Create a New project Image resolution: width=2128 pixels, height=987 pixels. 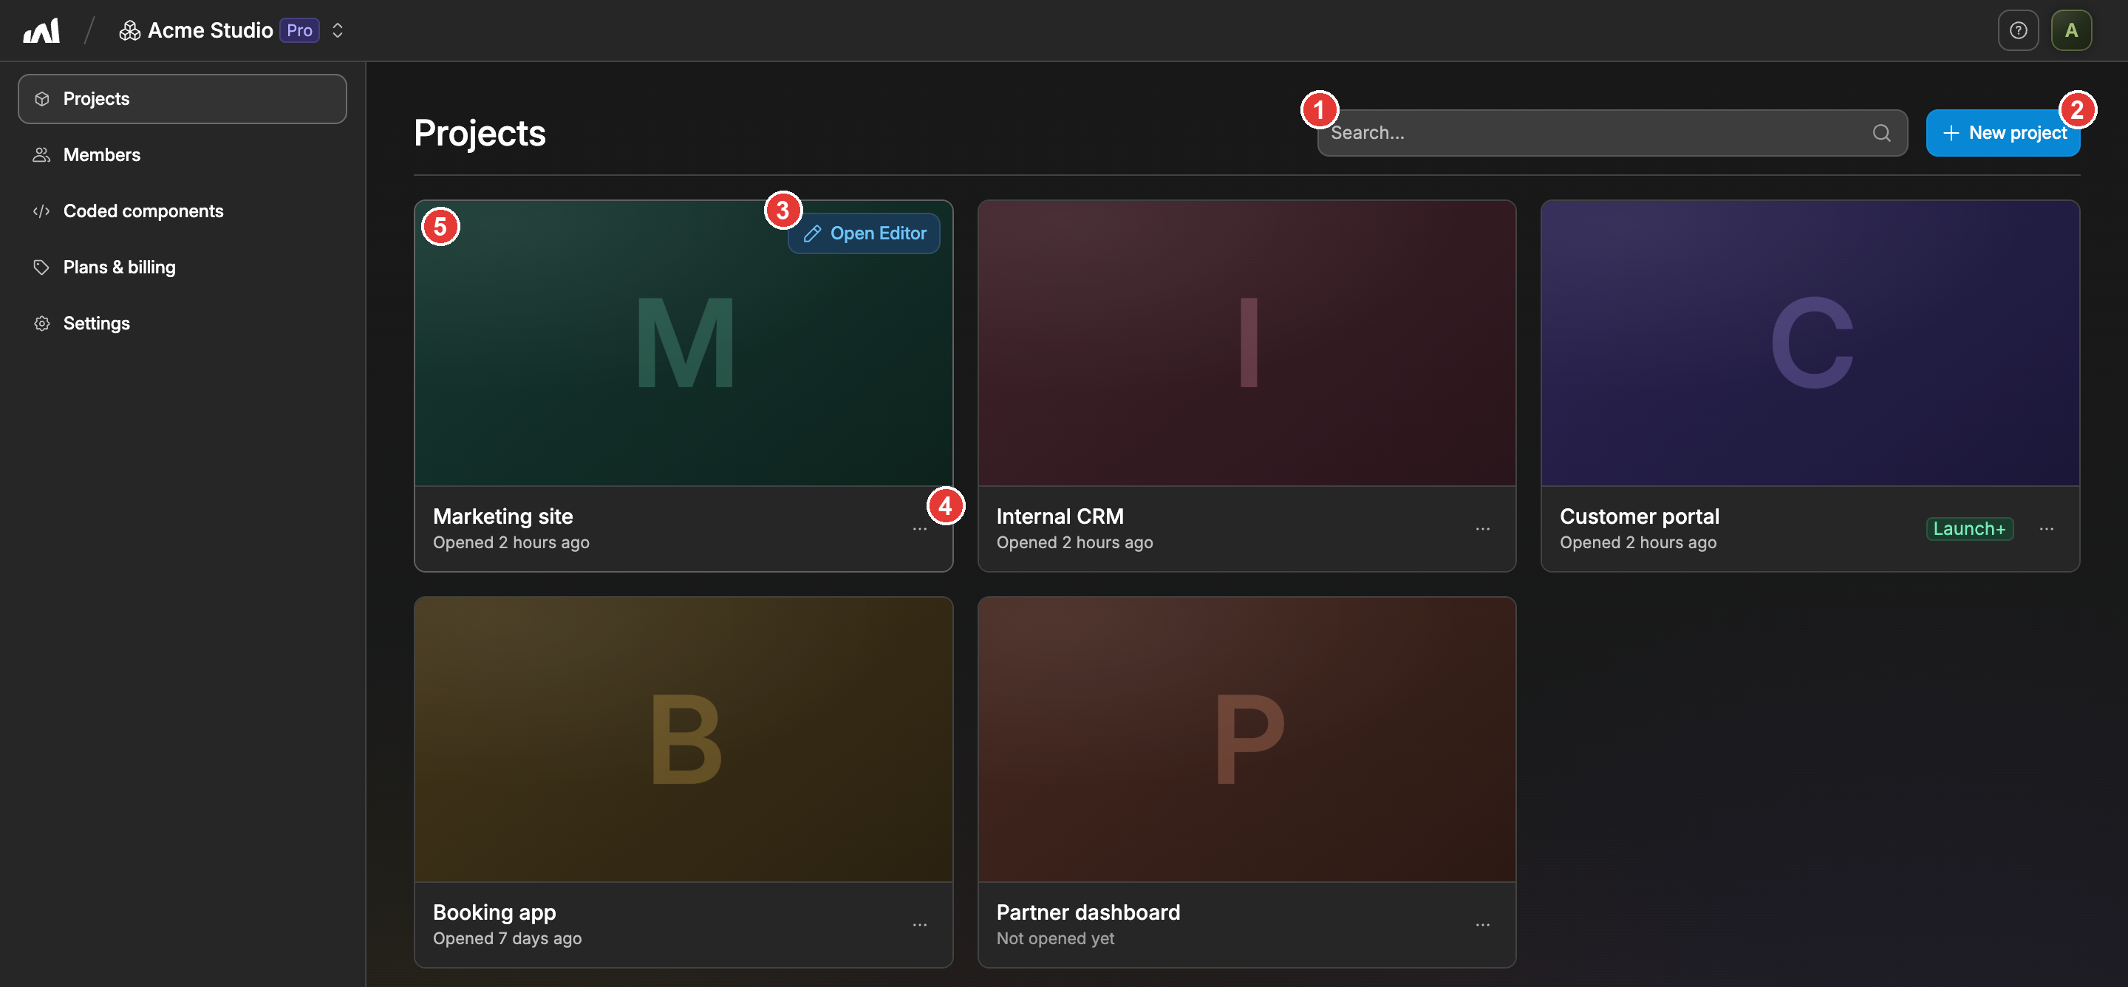coord(2002,133)
